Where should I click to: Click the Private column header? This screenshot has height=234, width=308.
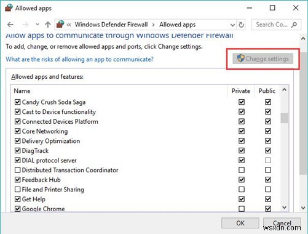click(x=241, y=91)
